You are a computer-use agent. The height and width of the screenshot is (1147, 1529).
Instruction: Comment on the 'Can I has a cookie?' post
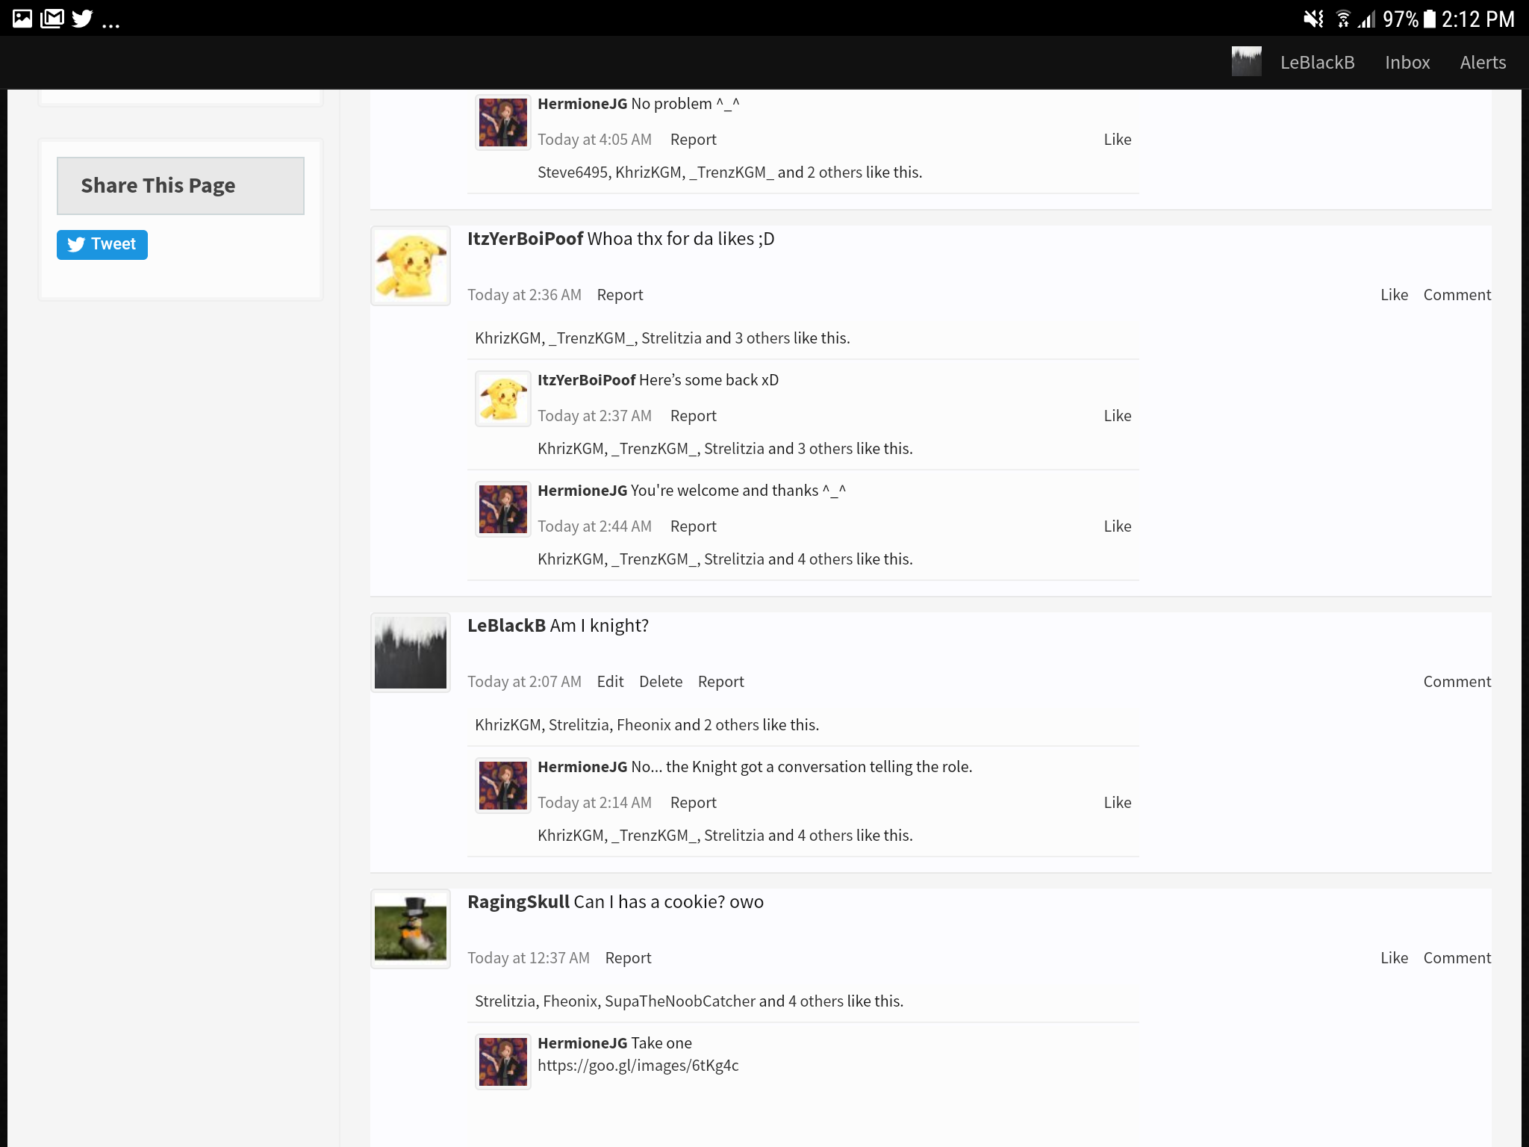pos(1457,958)
